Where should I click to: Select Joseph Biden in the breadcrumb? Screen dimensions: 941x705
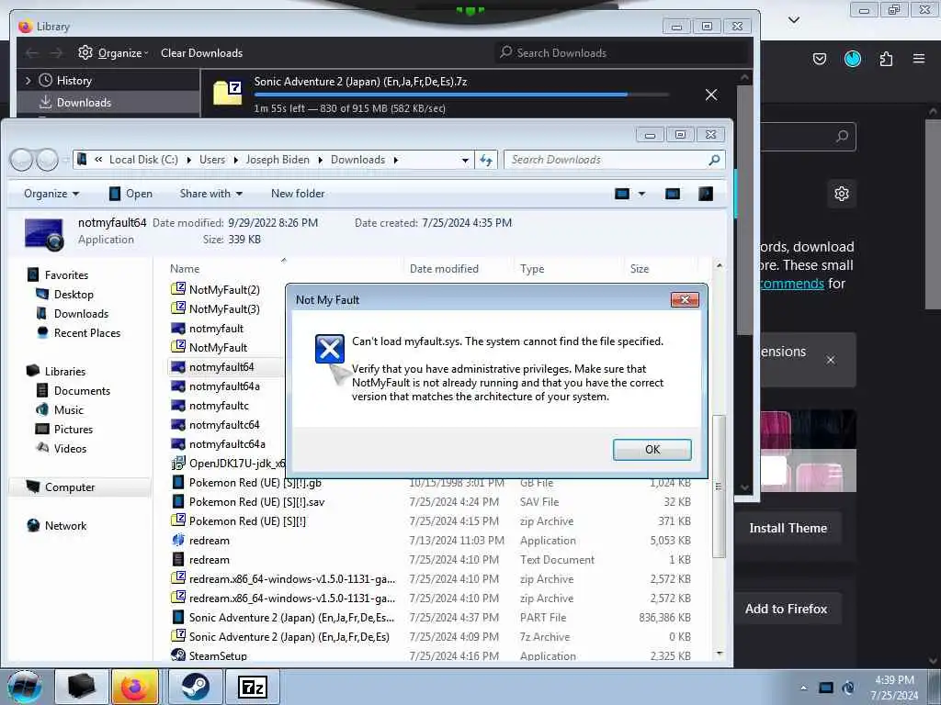[x=278, y=160]
